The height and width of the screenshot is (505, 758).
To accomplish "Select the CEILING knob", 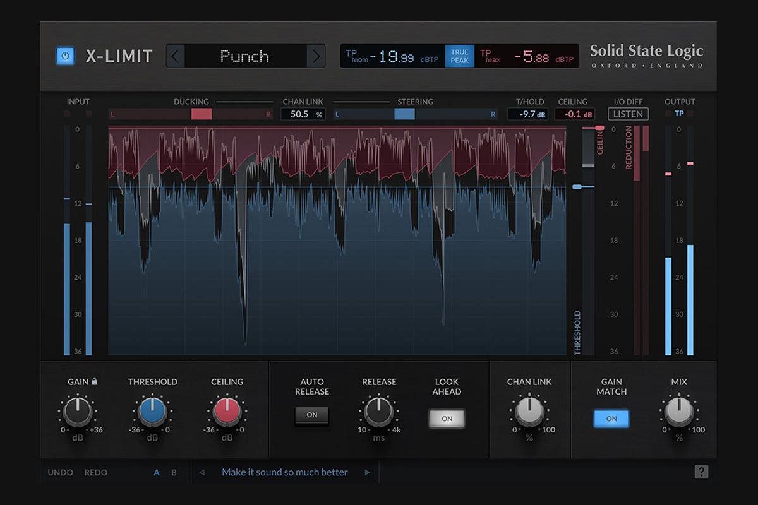I will 226,412.
